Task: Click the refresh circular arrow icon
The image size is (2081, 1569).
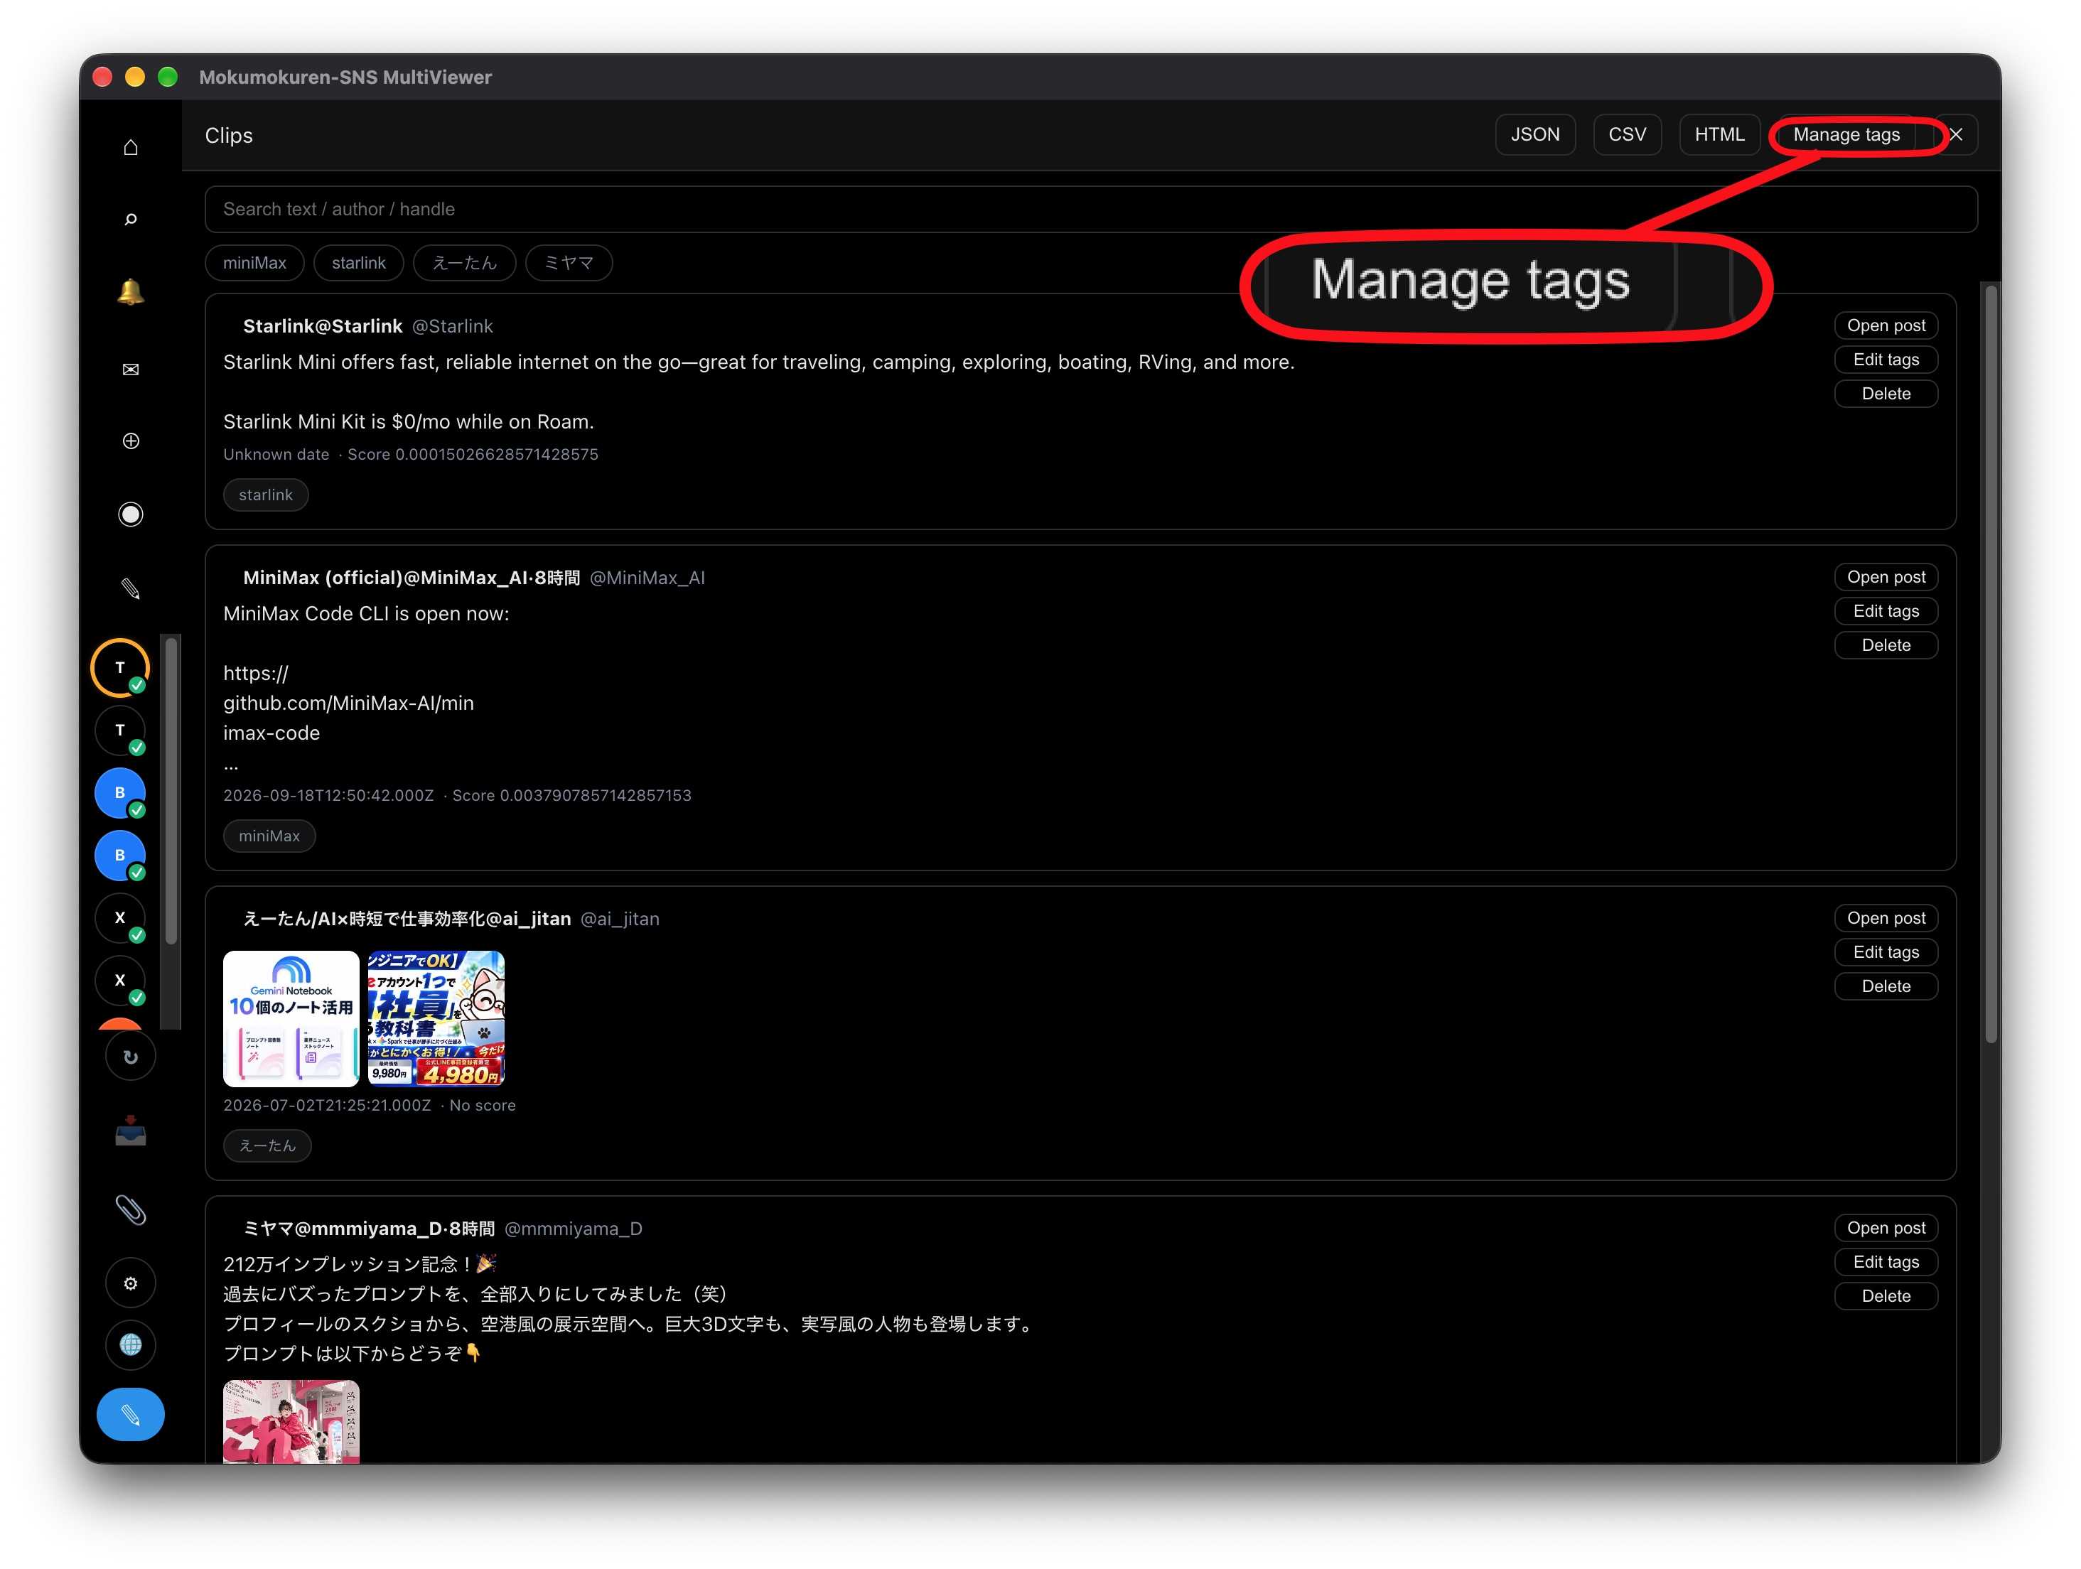Action: tap(131, 1057)
